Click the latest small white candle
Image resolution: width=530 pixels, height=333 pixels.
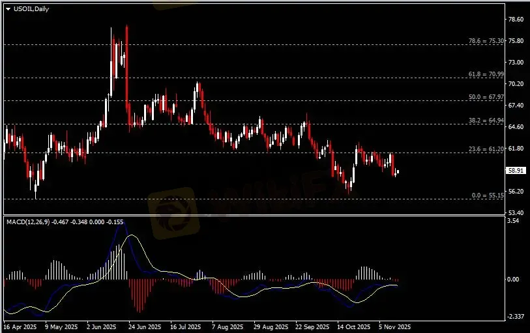(x=398, y=172)
